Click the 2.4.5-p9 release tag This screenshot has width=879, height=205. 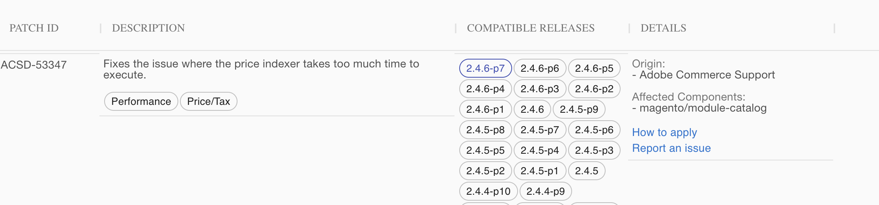click(579, 109)
